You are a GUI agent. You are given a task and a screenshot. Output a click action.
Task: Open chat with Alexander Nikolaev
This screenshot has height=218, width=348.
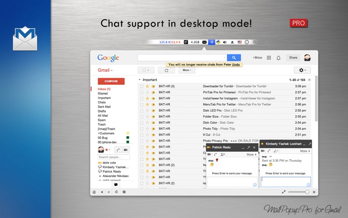click(116, 176)
